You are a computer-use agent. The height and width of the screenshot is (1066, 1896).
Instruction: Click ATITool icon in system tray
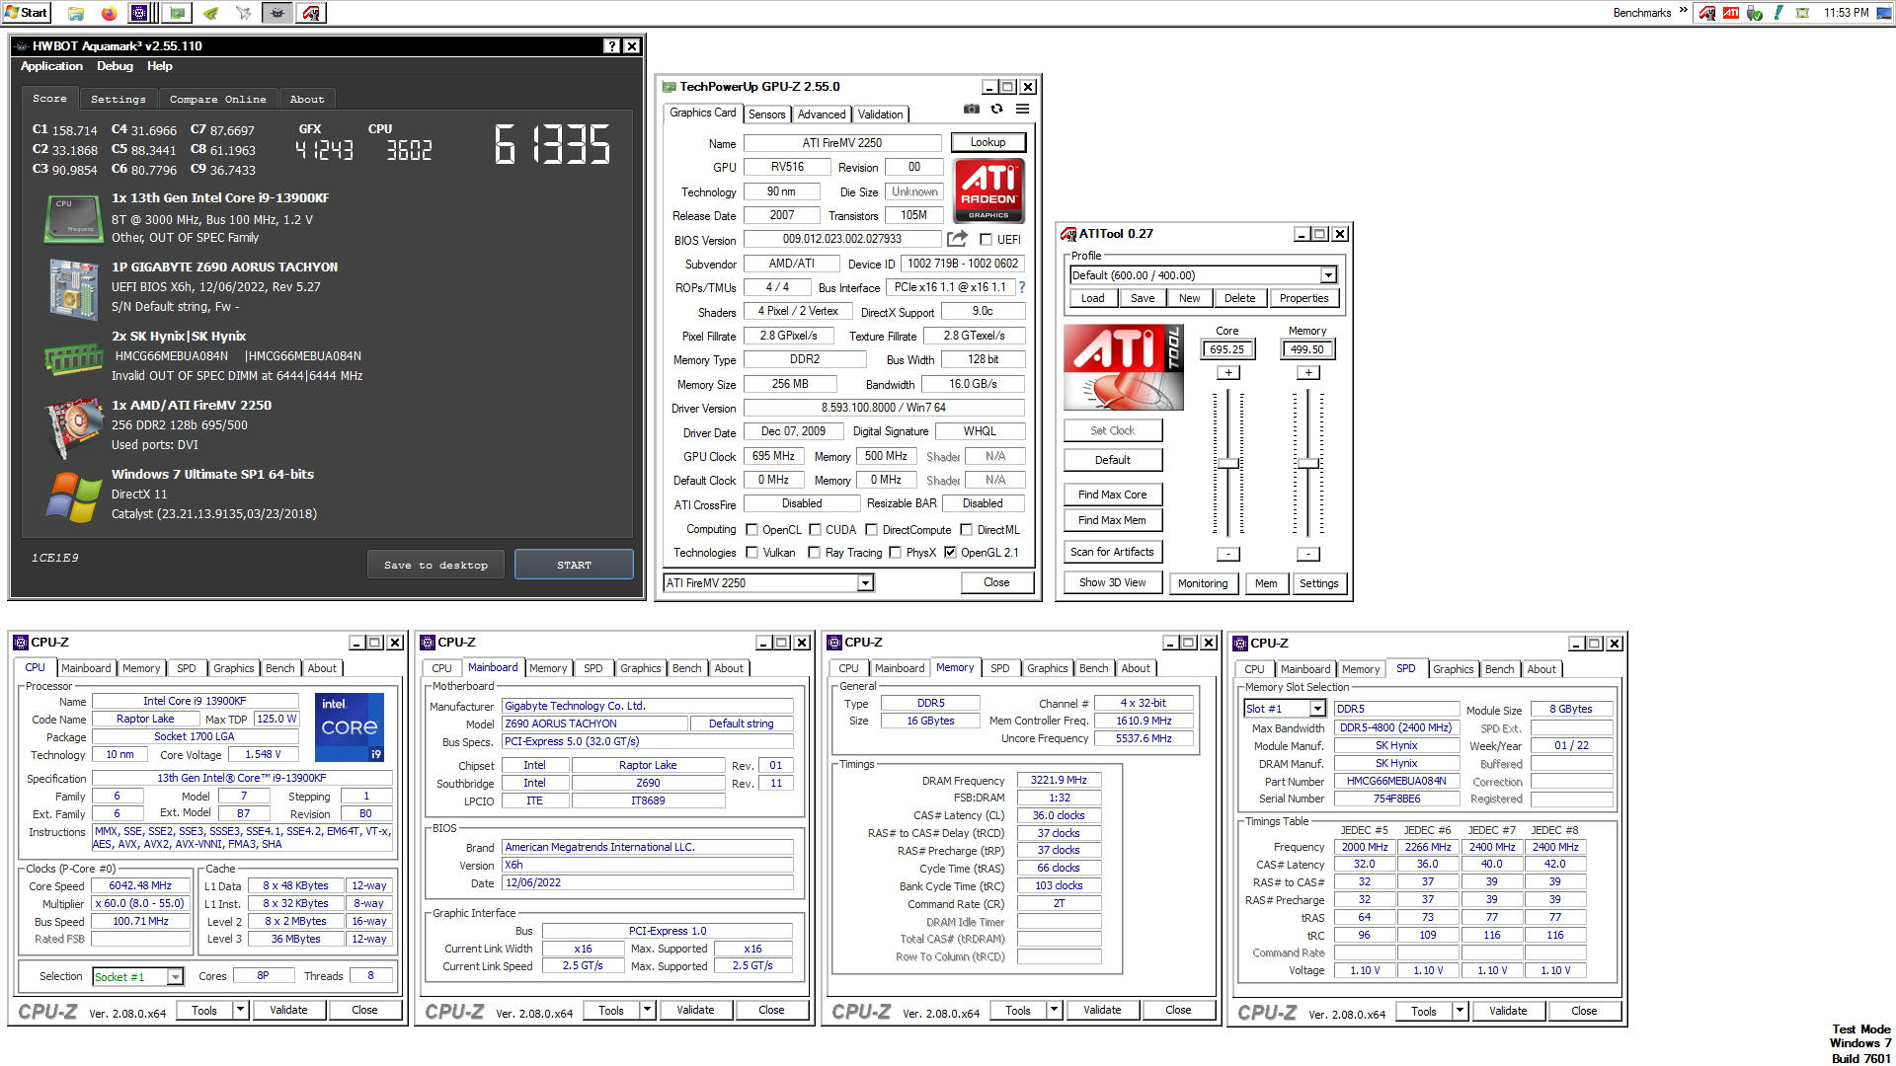[1707, 13]
